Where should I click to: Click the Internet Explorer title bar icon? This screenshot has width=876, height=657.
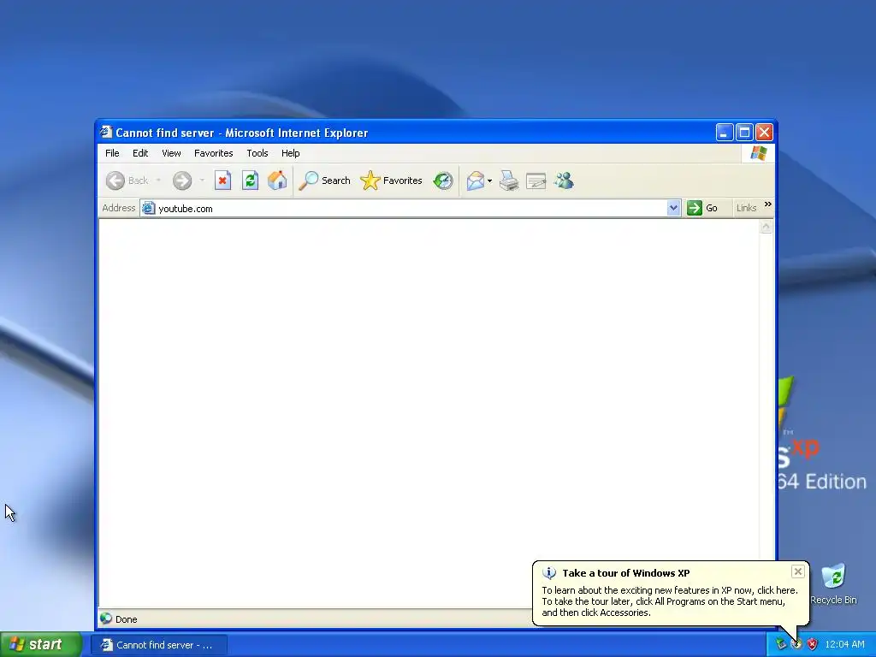click(x=105, y=132)
